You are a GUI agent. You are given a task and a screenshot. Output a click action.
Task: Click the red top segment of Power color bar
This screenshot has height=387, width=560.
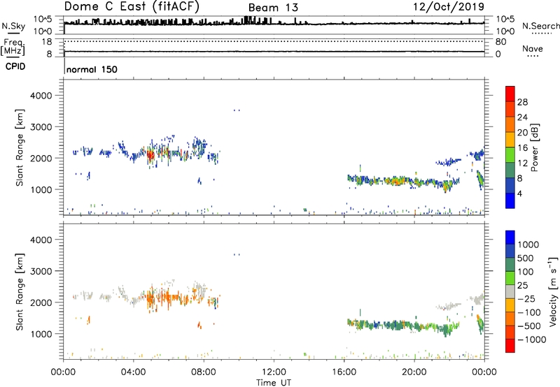coord(510,94)
